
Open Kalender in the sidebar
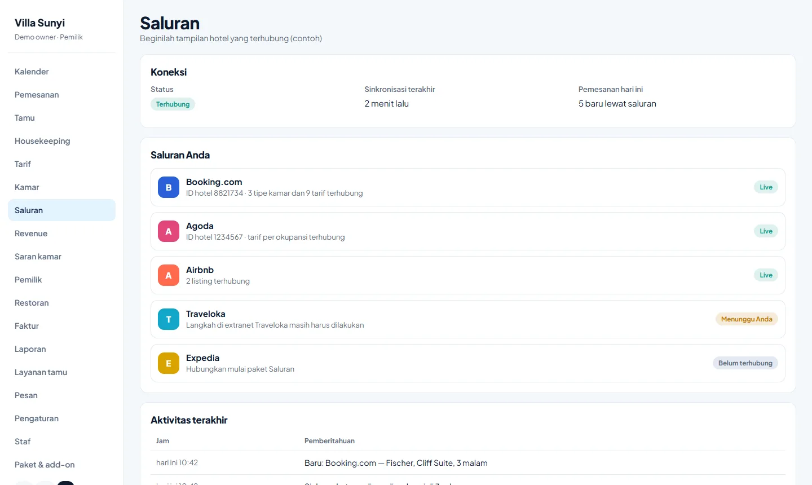(x=61, y=72)
